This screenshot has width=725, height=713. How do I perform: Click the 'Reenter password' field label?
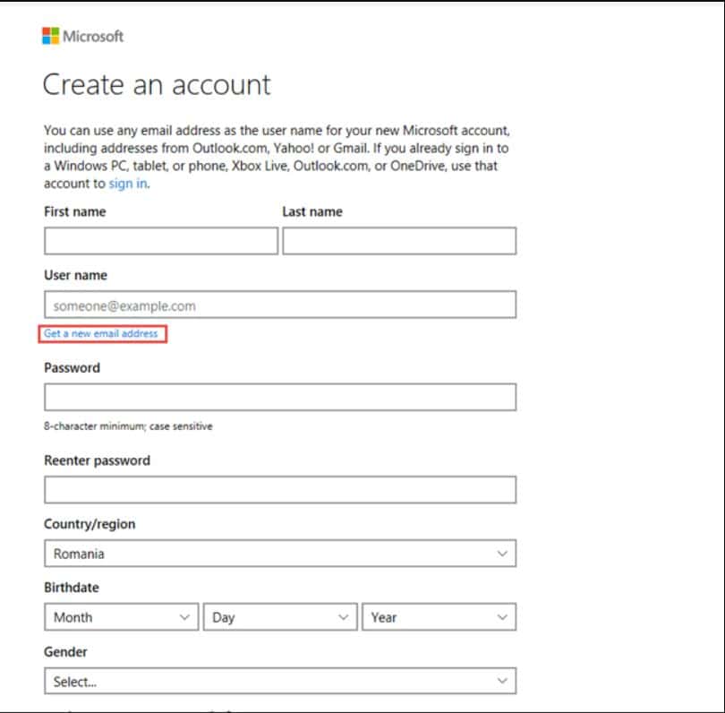(97, 460)
